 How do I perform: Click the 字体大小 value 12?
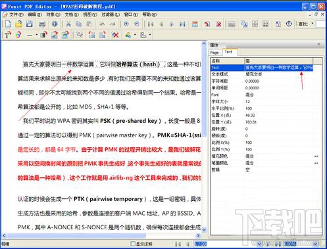click(x=247, y=102)
